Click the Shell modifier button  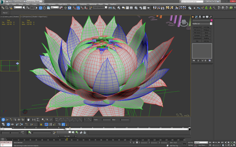[206, 36]
